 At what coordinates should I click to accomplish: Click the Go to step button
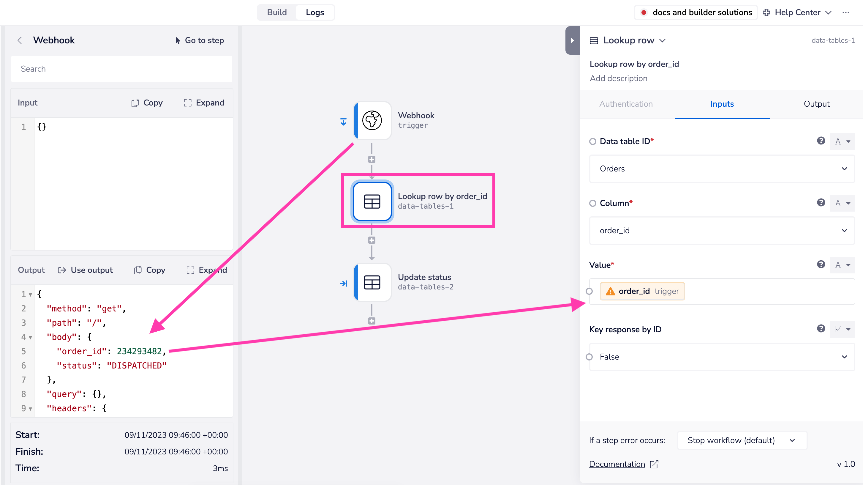(x=200, y=40)
